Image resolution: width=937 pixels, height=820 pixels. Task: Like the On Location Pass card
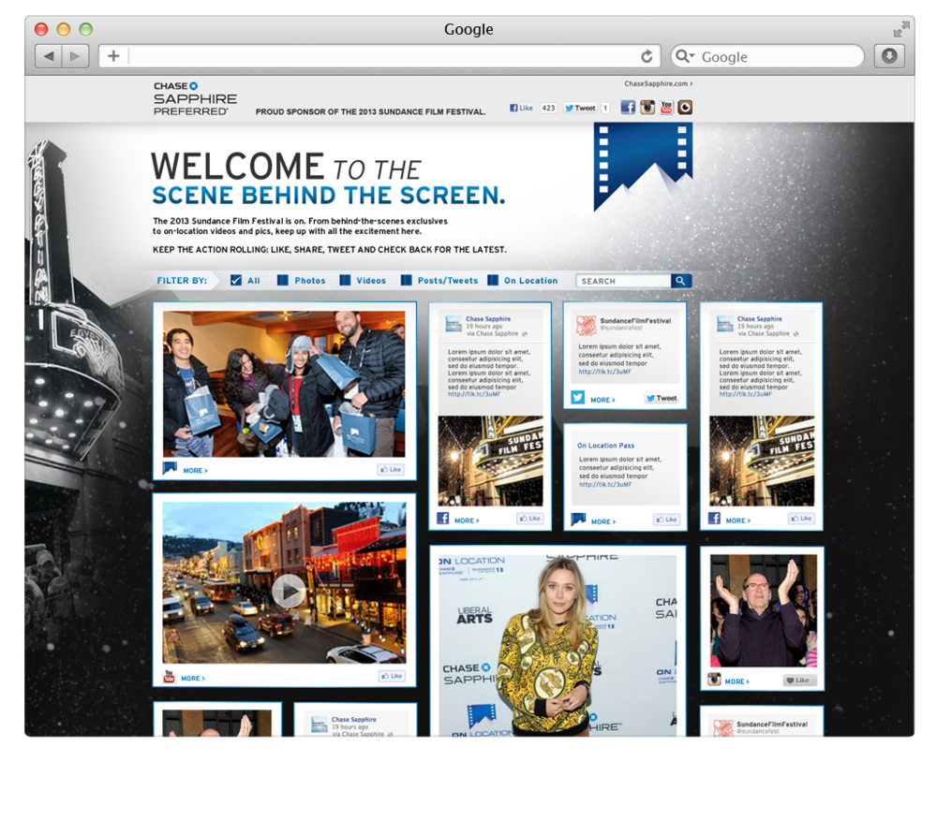[666, 520]
